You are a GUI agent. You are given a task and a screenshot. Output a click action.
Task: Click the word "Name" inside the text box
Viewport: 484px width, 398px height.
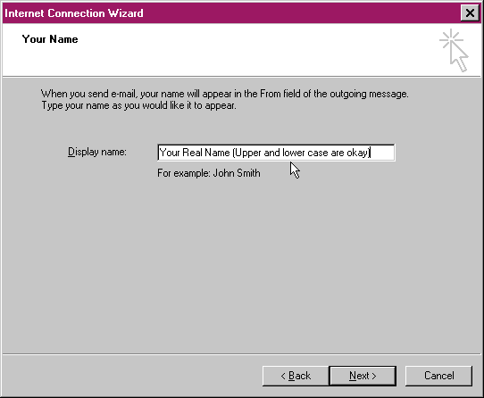click(x=217, y=153)
